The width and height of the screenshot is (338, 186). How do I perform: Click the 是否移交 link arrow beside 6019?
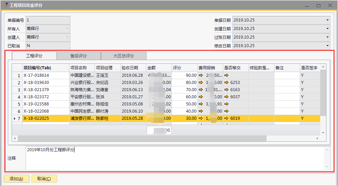click(x=226, y=118)
